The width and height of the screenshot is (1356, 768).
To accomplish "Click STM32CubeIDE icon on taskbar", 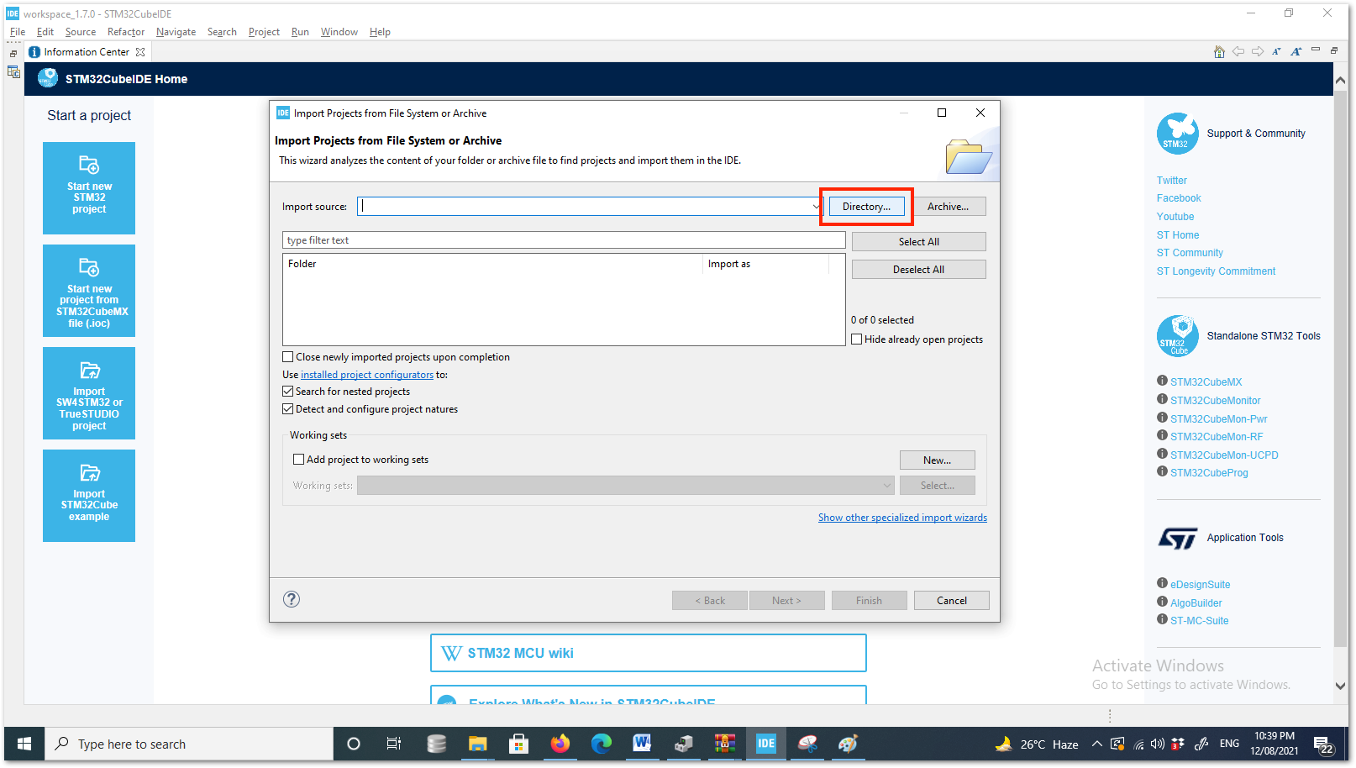I will click(x=766, y=744).
